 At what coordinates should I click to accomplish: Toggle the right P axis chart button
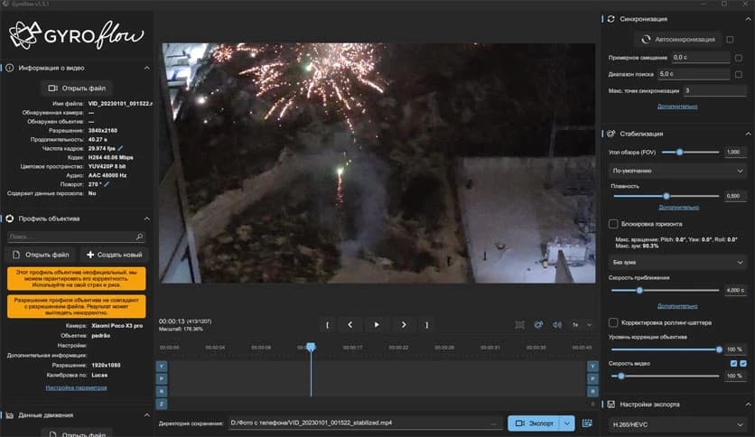(592, 379)
